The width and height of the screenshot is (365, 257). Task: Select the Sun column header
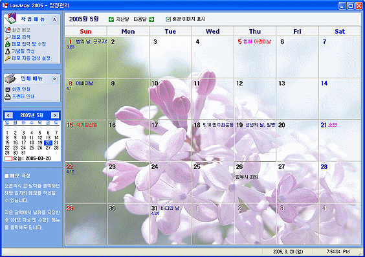pyautogui.click(x=85, y=32)
